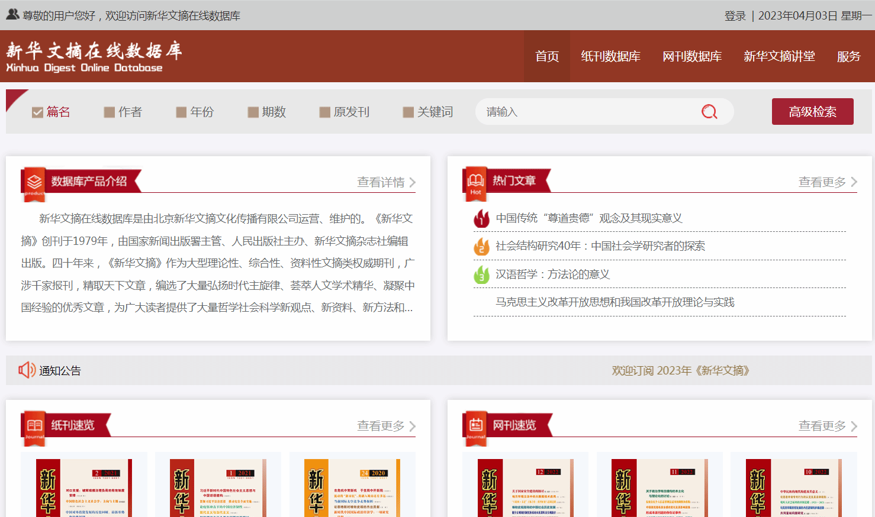Focus the 请输入 search input field
The width and height of the screenshot is (875, 517).
[586, 112]
